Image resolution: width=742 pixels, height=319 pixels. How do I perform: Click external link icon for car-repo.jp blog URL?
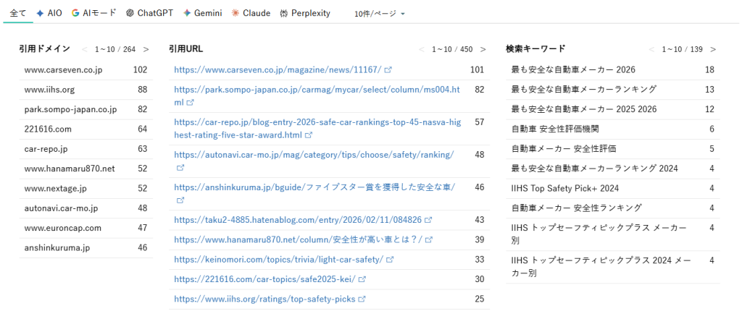tap(309, 135)
